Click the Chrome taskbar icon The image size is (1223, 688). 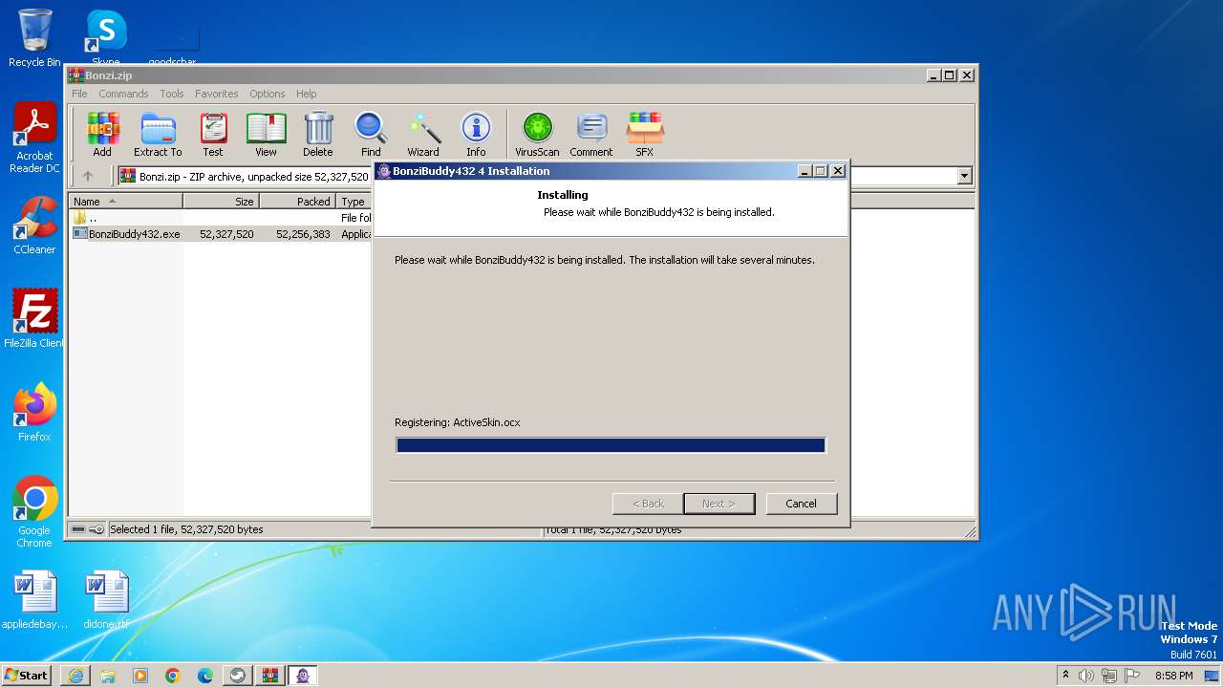click(173, 676)
